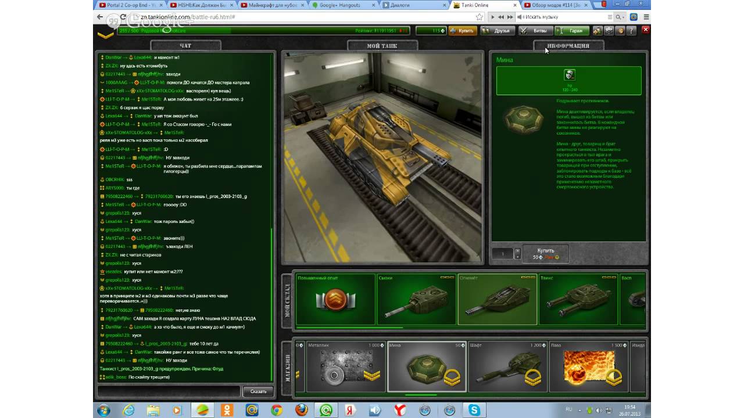744x418 pixels.
Task: Open the Гараж garage button
Action: (x=572, y=30)
